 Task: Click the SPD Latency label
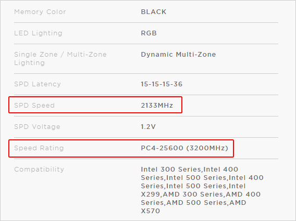pos(38,84)
